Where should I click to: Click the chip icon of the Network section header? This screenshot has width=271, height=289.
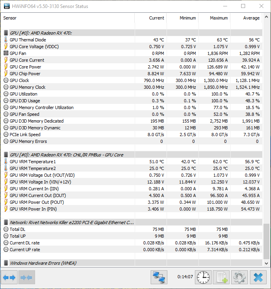pyautogui.click(x=6, y=222)
